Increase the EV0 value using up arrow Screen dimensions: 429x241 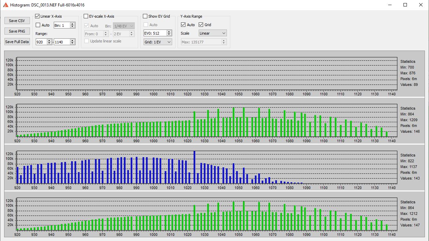coord(169,32)
